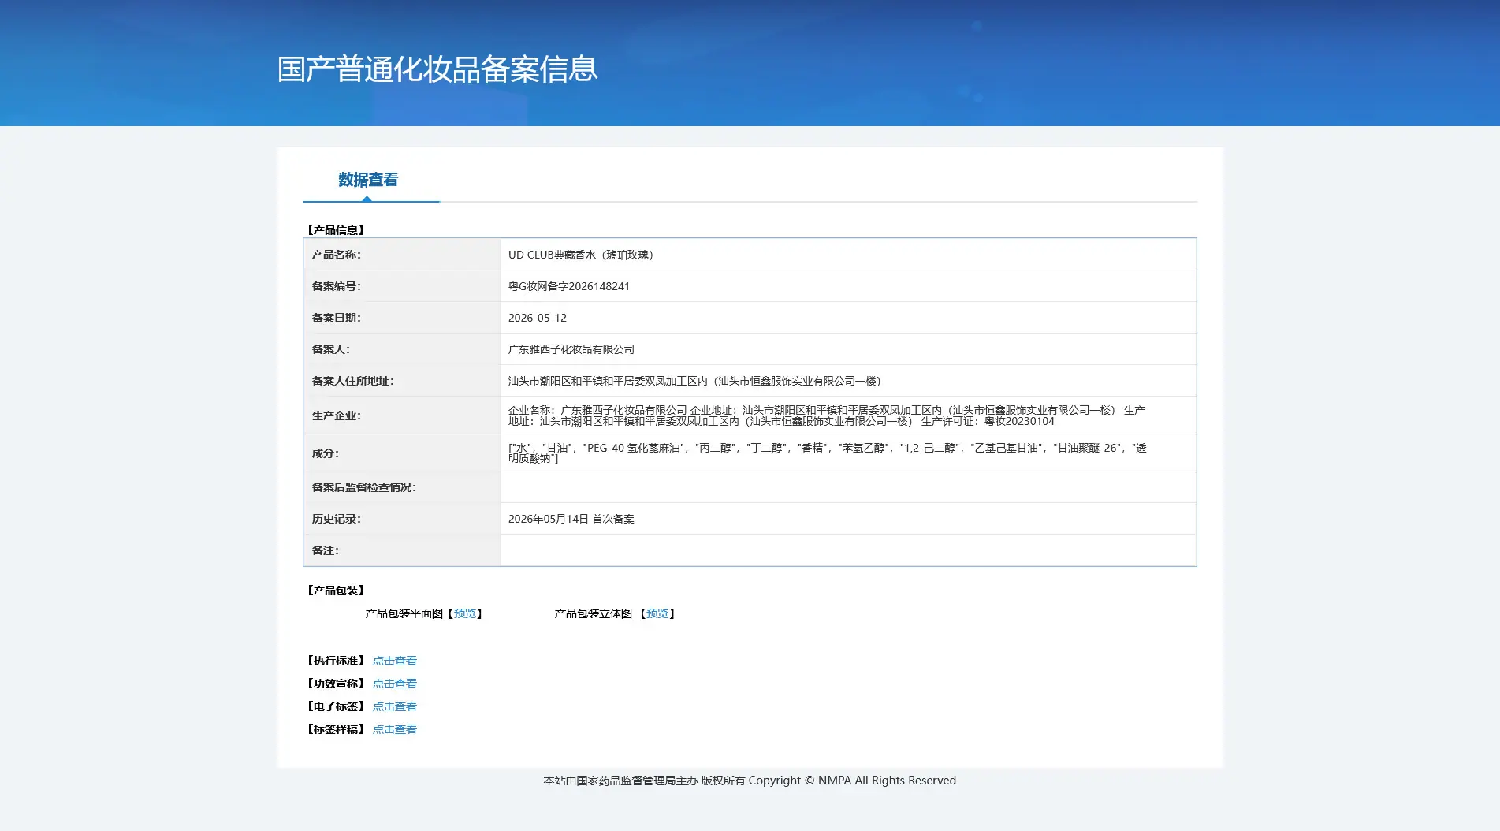Click the 【执行标准】 label
The width and height of the screenshot is (1500, 831).
coord(336,661)
